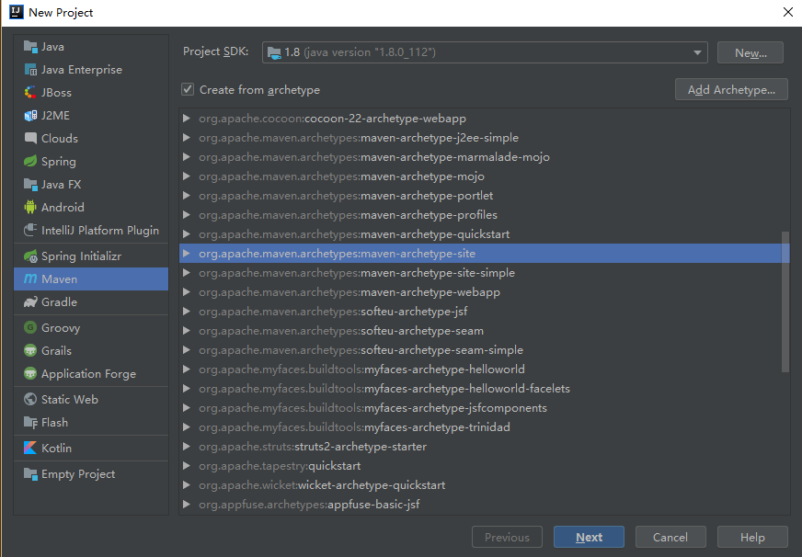Click the Groovy icon

[30, 327]
